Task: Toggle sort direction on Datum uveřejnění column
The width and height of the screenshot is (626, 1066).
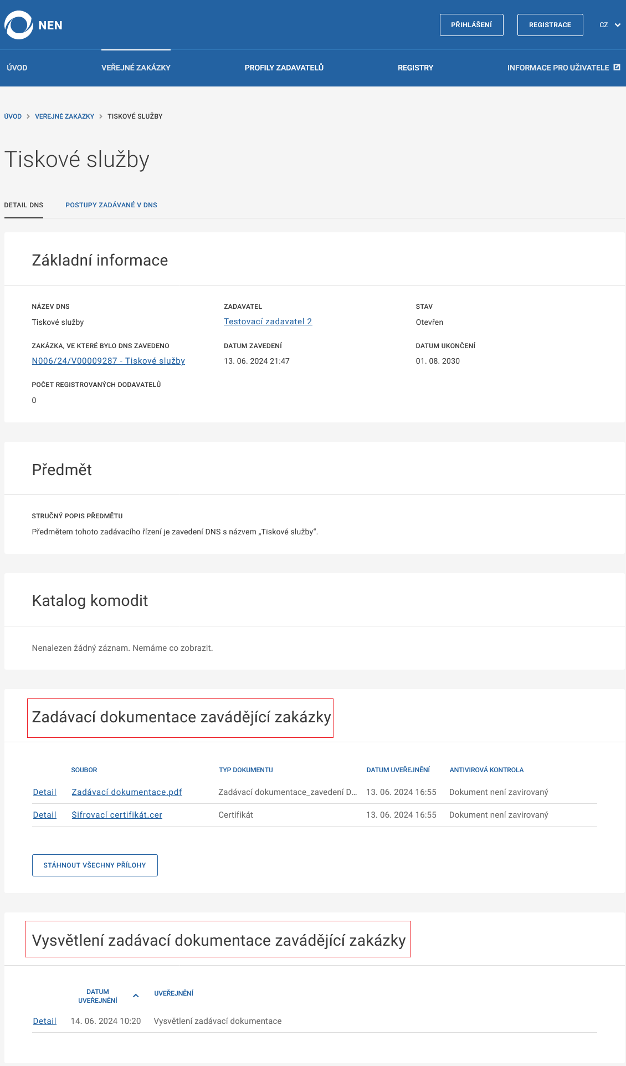Action: pos(136,993)
